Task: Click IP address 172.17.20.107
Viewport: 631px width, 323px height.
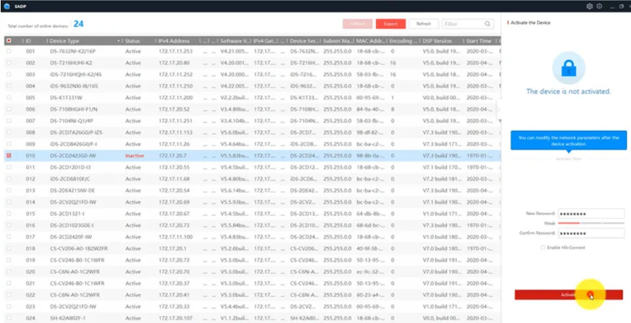Action: coord(175,318)
